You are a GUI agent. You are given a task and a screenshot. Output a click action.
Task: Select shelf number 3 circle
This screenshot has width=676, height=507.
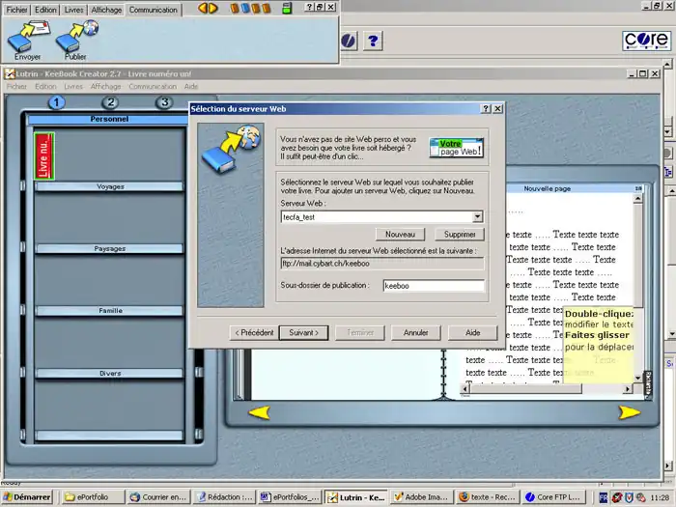(164, 102)
